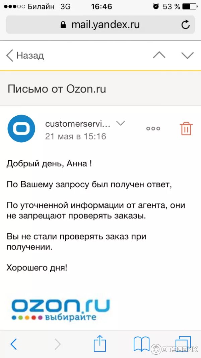The image size is (201, 358).
Task: Tap the battery indicator in status bar
Action: tap(189, 7)
